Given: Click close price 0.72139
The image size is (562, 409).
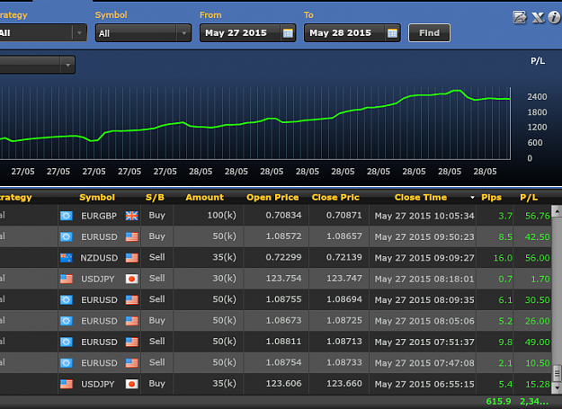Looking at the screenshot, I should (344, 257).
